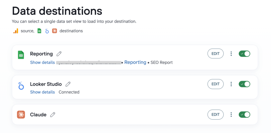The height and width of the screenshot is (133, 271).
Task: Click the pencil icon beside Claude
Action: (x=53, y=115)
